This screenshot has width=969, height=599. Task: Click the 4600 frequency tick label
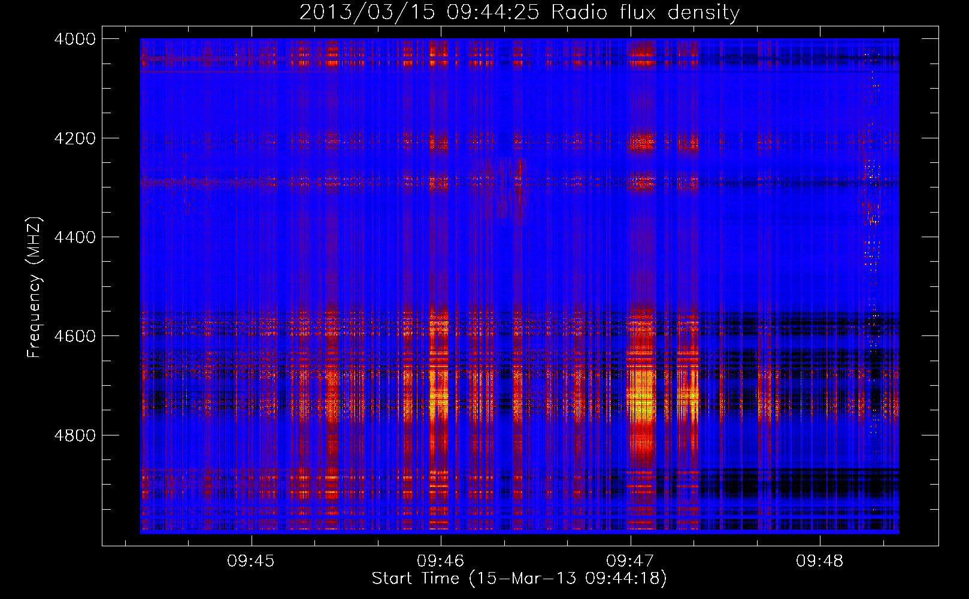pos(75,336)
